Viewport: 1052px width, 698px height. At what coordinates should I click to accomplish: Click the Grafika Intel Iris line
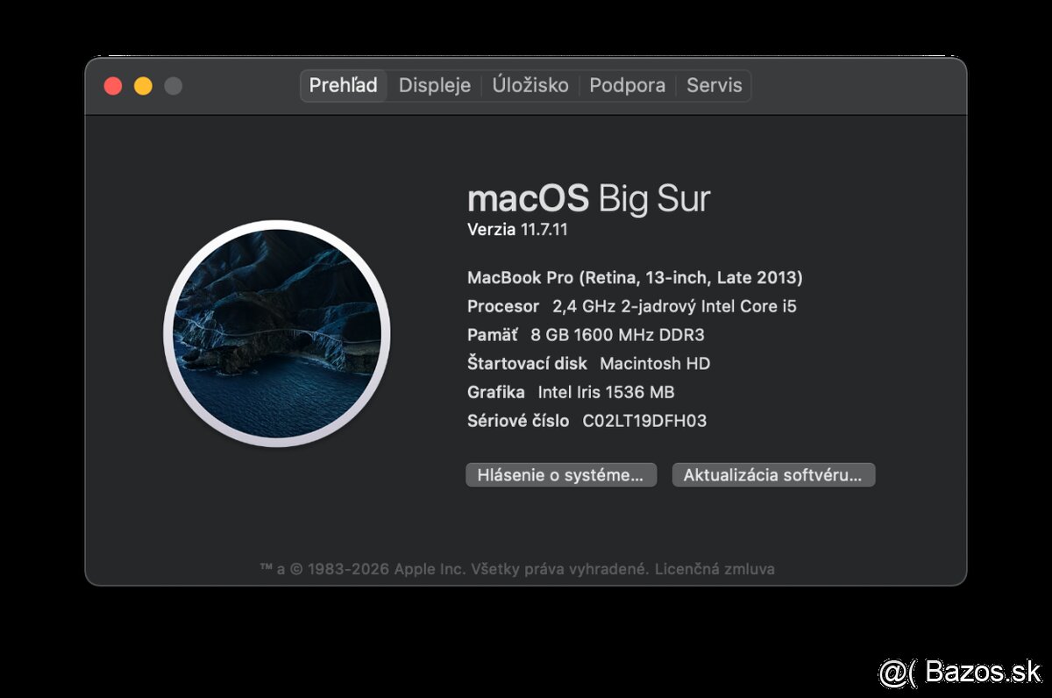point(570,392)
